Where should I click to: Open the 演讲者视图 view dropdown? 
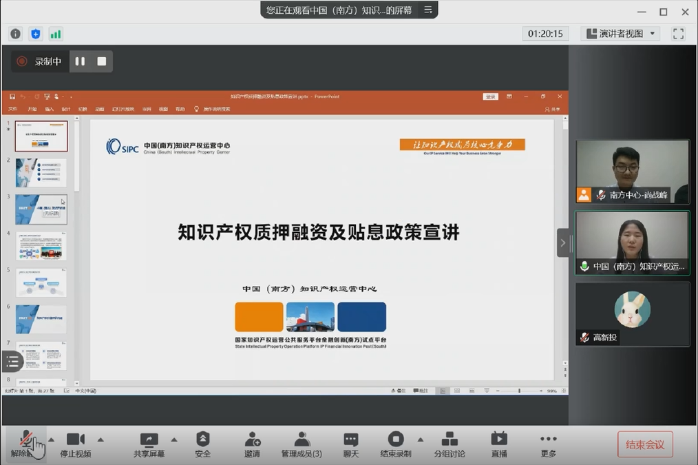620,34
